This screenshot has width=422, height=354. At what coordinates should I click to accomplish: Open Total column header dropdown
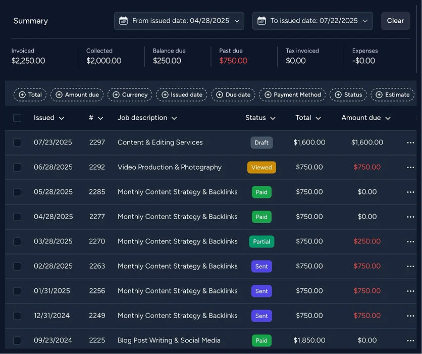point(308,118)
